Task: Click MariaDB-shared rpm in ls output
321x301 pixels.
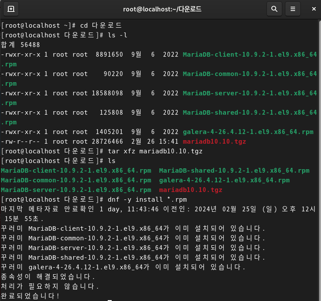Action: (x=234, y=170)
